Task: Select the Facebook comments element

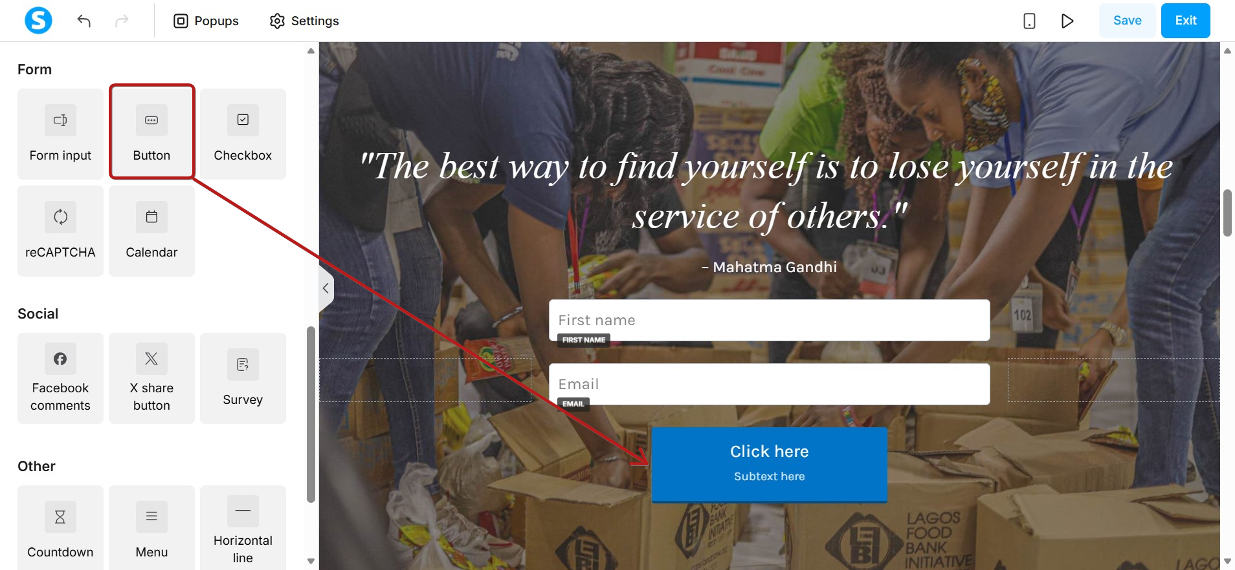Action: 60,378
